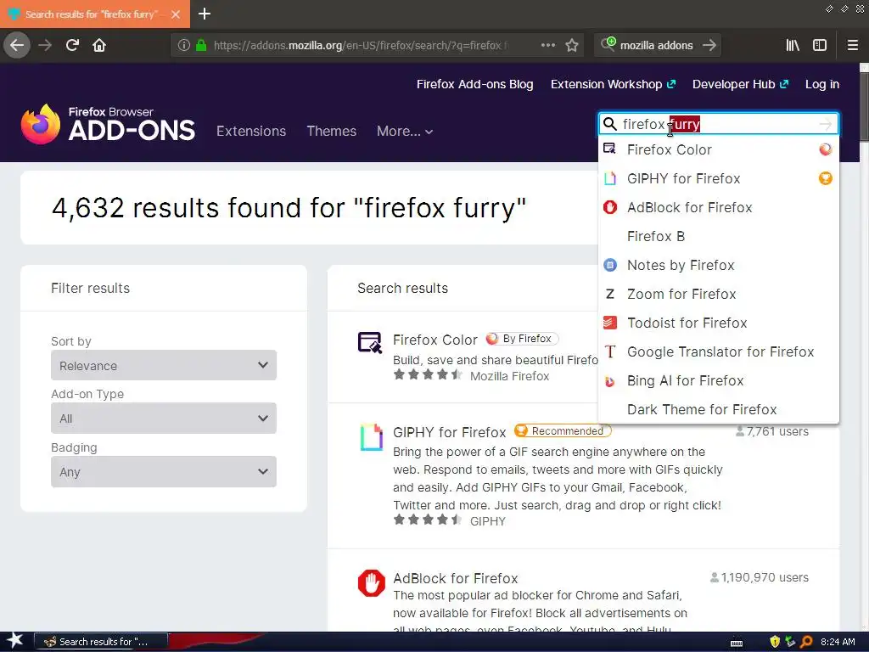869x652 pixels.
Task: Go back using the browser back arrow
Action: 17,45
